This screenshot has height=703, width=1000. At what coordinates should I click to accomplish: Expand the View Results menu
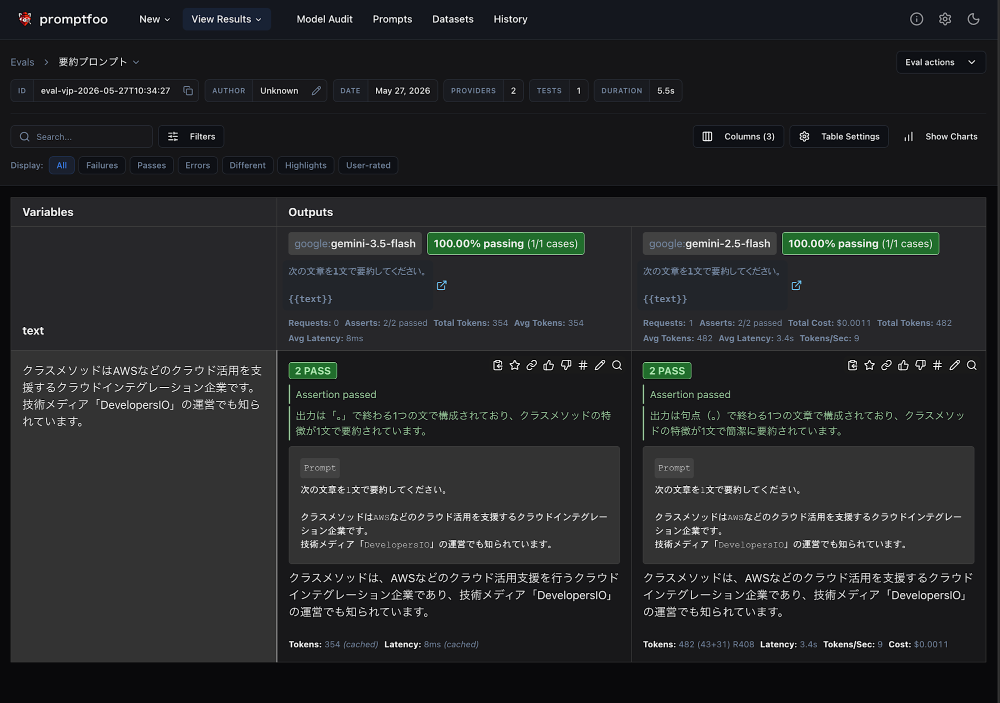(x=226, y=19)
